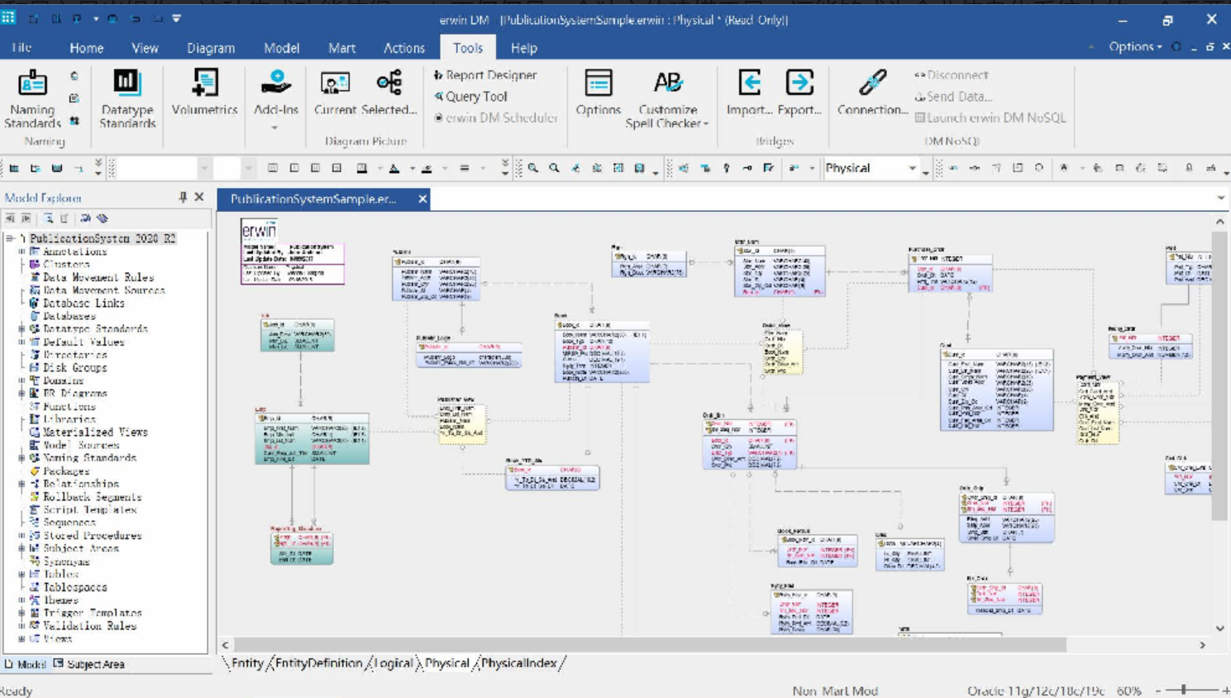Open the Options dropdown at top right
The image size is (1231, 698).
click(x=1135, y=47)
